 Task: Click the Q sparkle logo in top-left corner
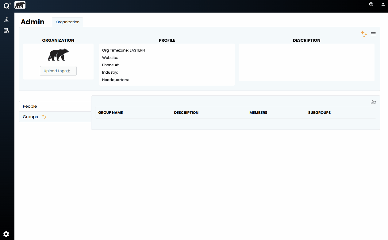7,5
